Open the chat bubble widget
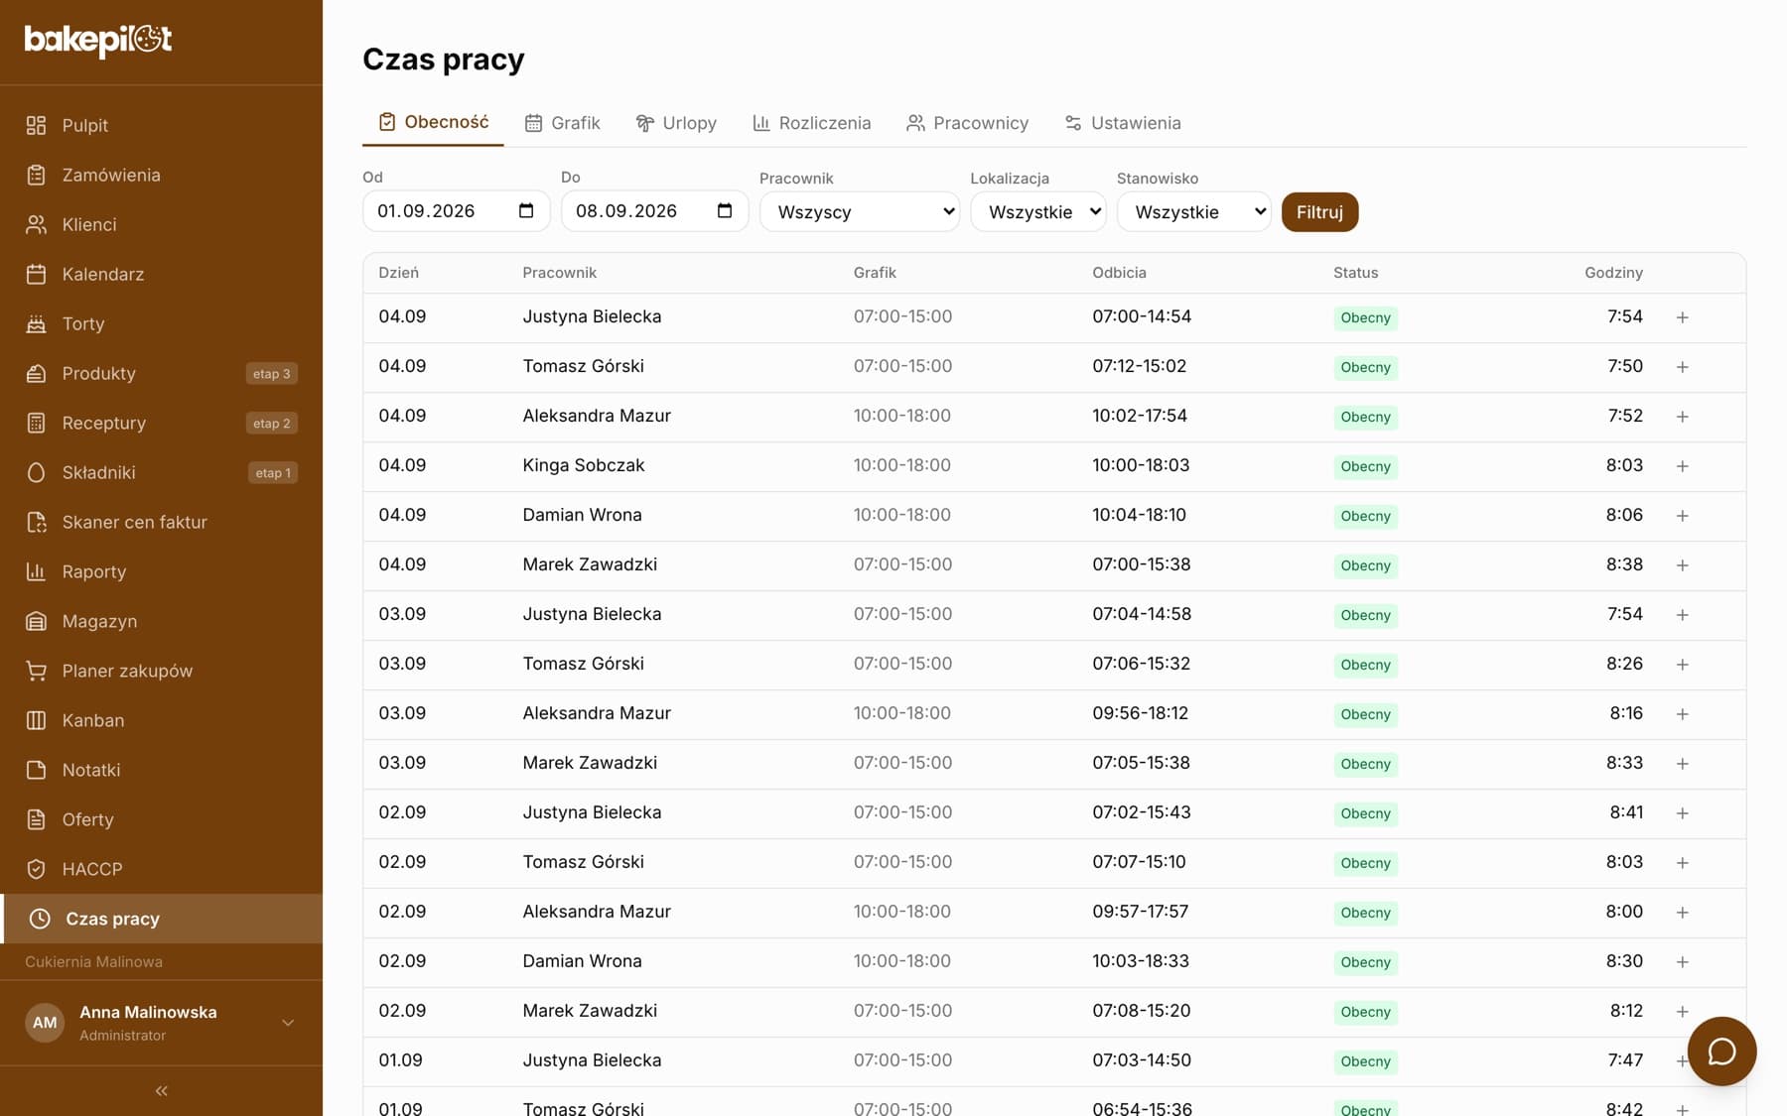The height and width of the screenshot is (1116, 1787). (x=1721, y=1051)
